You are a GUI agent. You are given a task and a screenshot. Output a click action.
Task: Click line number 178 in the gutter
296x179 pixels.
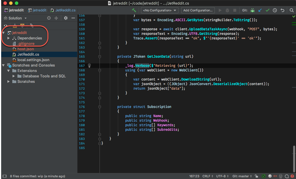point(82,116)
